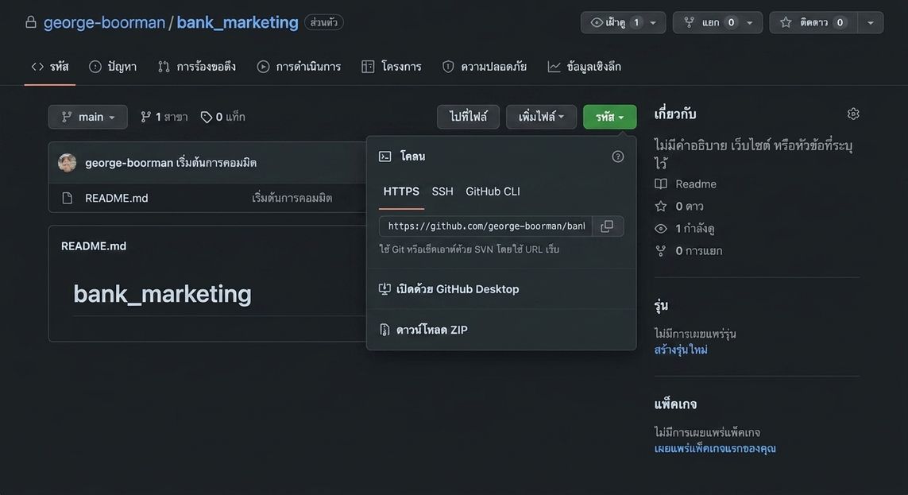
Task: Open the เฝ้าดู notifications dropdown arrow
Action: [x=654, y=22]
